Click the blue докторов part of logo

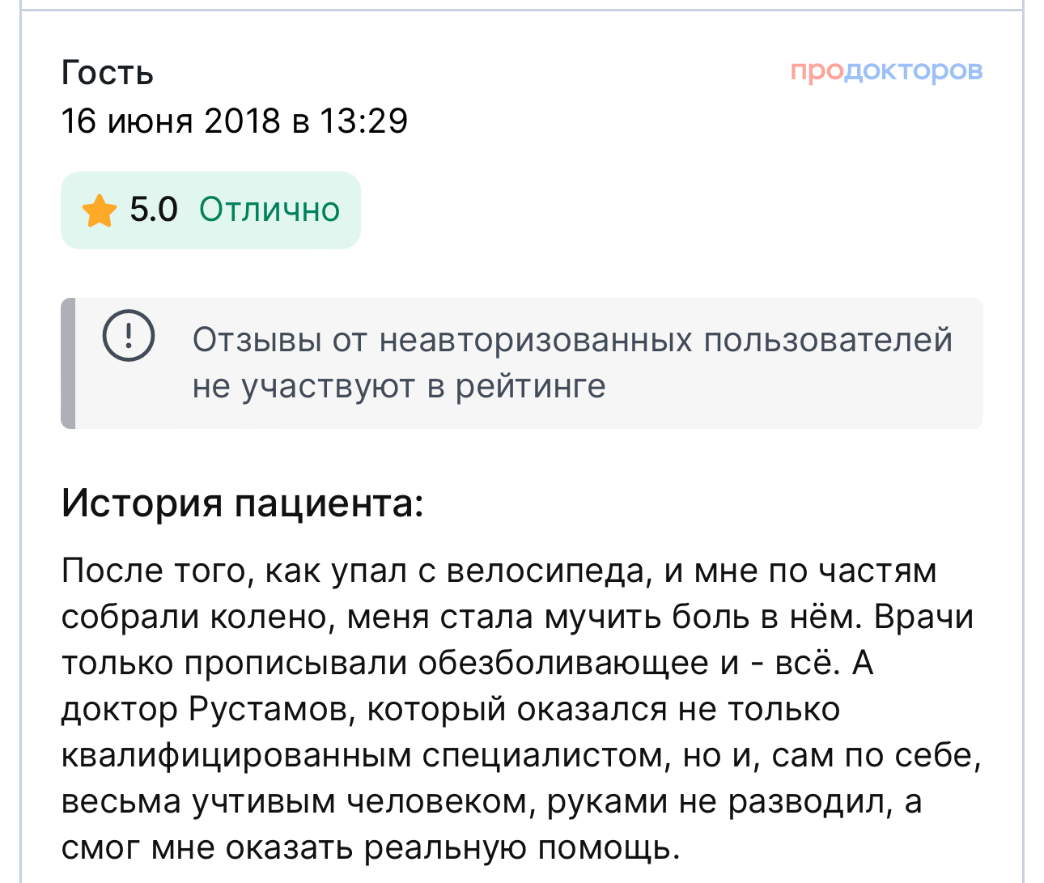pyautogui.click(x=914, y=71)
